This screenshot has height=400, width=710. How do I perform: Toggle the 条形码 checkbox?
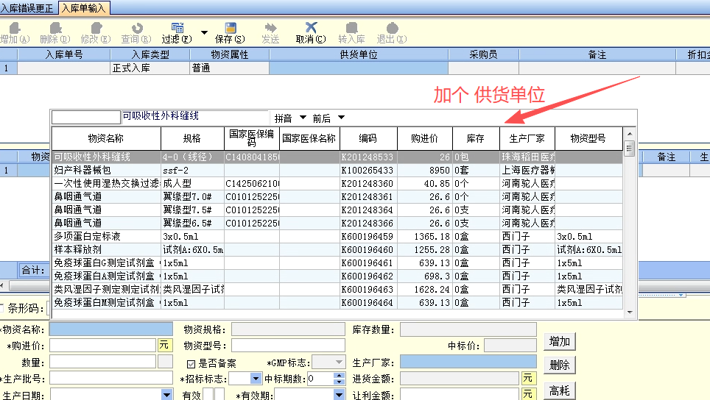1,308
